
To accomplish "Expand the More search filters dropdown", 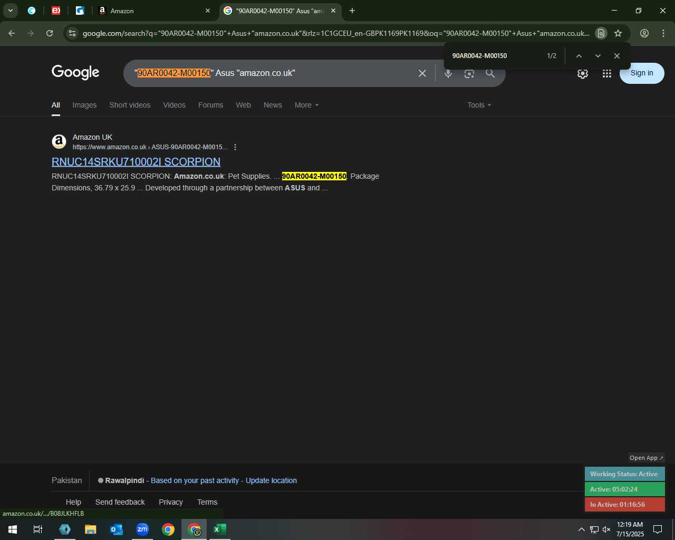I will (x=306, y=105).
